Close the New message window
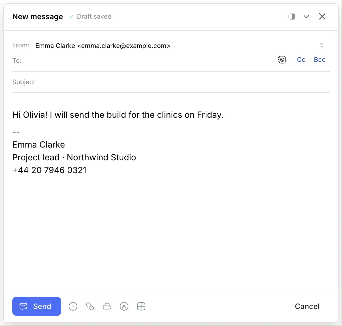Screen dimensions: 342x326 coord(322,17)
